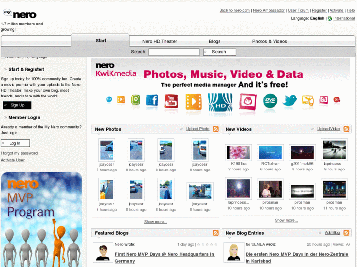Open pirosman The Station video thumbnail

pos(302,191)
